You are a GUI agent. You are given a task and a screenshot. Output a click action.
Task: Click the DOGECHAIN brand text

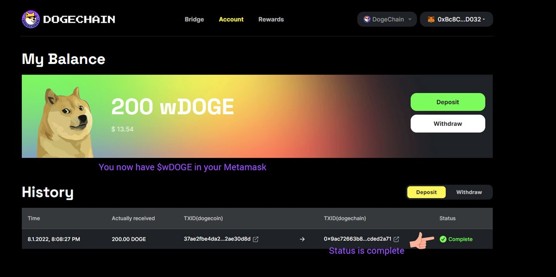pos(79,19)
